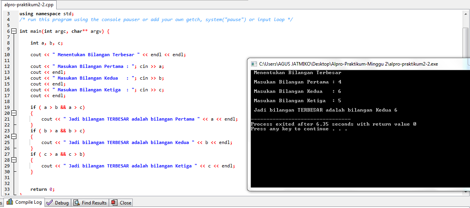Click the Close tab in the bottom panel

tap(121, 203)
